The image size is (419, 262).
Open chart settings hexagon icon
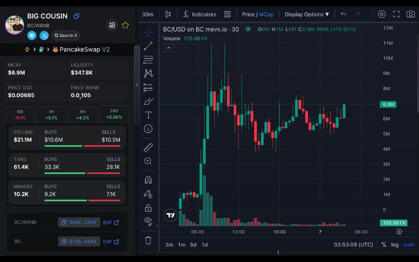382,14
